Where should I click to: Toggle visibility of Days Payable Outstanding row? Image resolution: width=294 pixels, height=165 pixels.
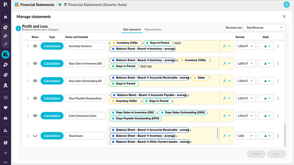pos(35,98)
